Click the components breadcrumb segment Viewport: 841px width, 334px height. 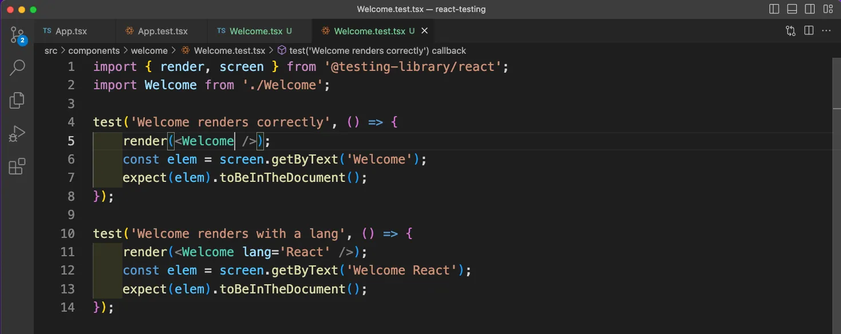[x=94, y=50]
